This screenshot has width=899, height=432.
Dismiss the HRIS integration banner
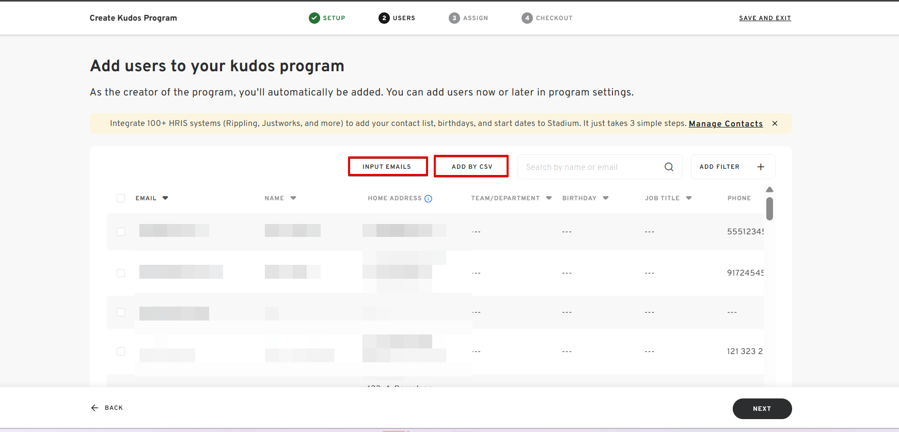click(775, 123)
